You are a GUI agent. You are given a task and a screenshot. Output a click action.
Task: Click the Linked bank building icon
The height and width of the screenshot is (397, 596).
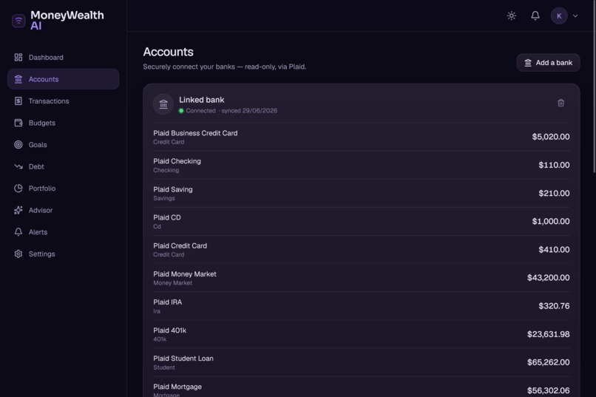(x=163, y=104)
